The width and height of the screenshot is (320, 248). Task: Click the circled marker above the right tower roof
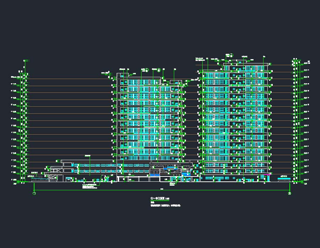231,55
